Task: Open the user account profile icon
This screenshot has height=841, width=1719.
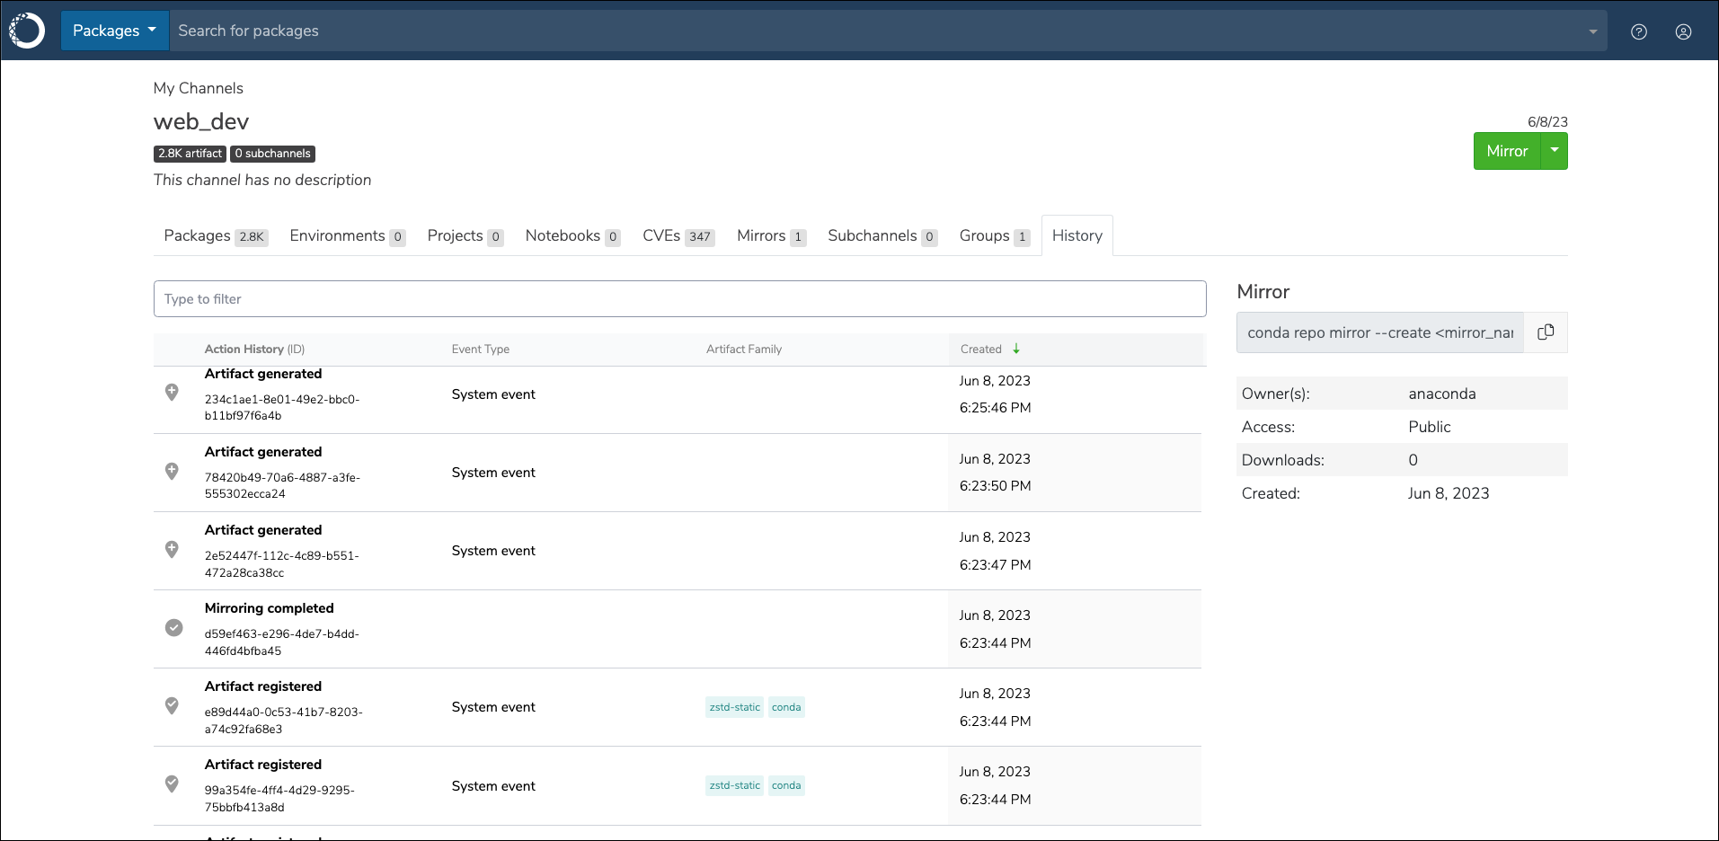Action: click(x=1684, y=31)
